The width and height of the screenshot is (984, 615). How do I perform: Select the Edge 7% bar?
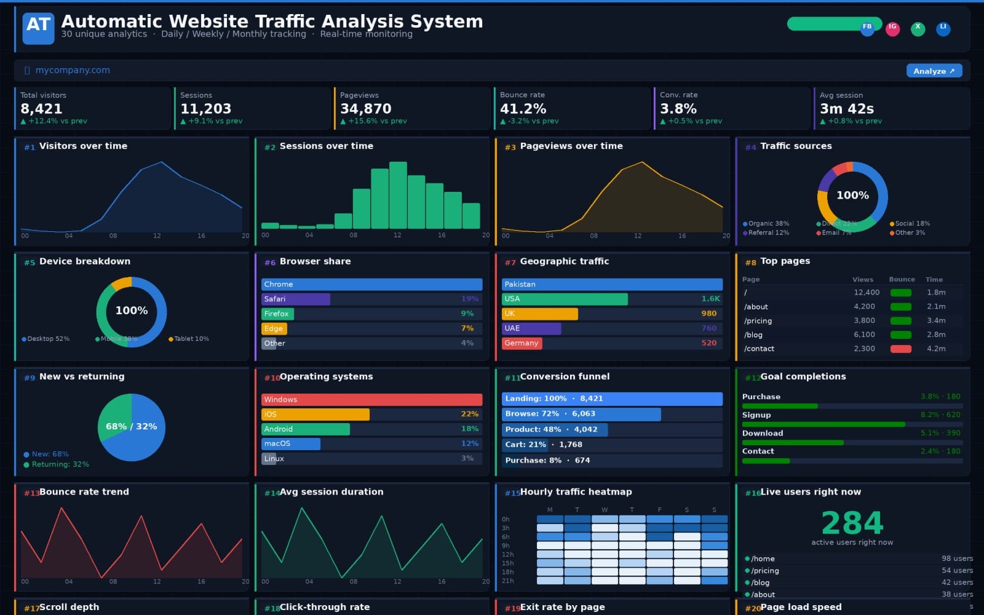click(371, 328)
